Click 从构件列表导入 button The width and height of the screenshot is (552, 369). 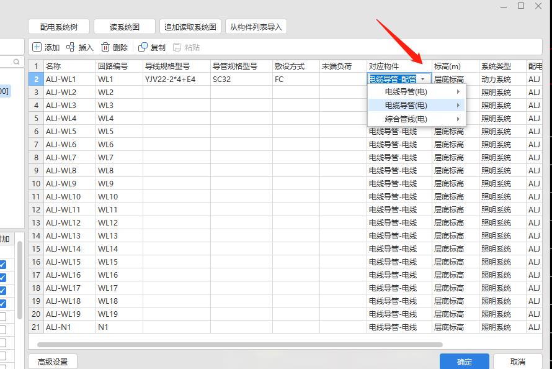point(256,27)
